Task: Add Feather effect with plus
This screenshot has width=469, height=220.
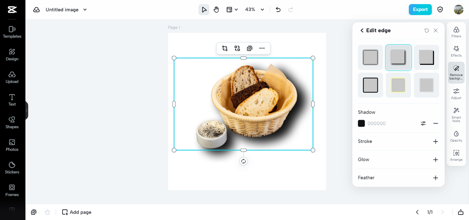Action: click(x=436, y=178)
